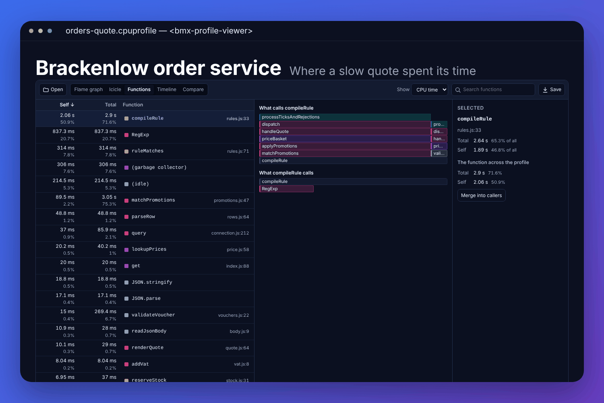Click rules.js:33 in the Selected panel
Screen dimensions: 604x403
click(x=469, y=130)
